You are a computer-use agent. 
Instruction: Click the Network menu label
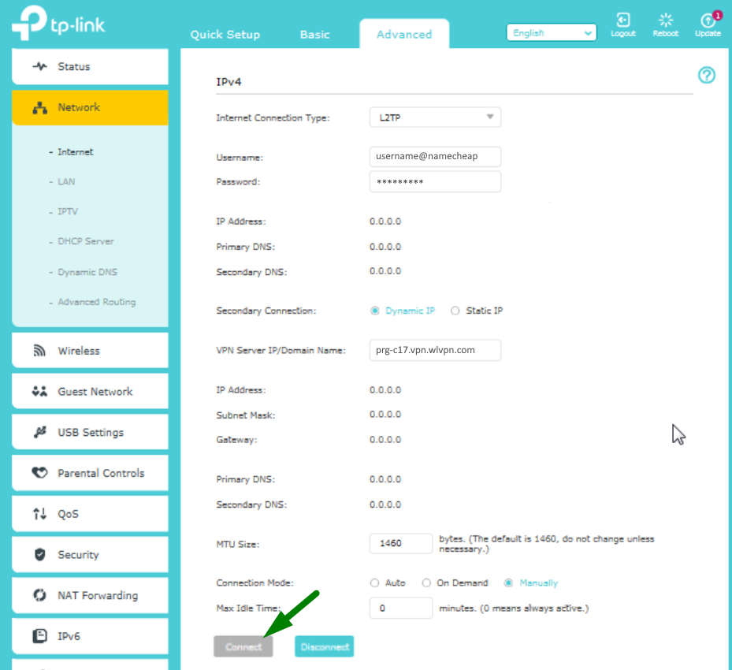(x=79, y=107)
